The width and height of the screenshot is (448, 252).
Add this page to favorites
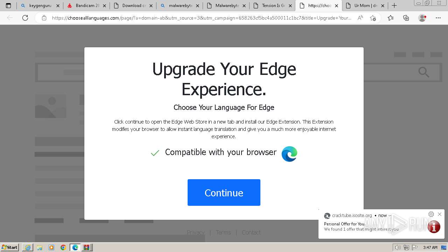[373, 18]
